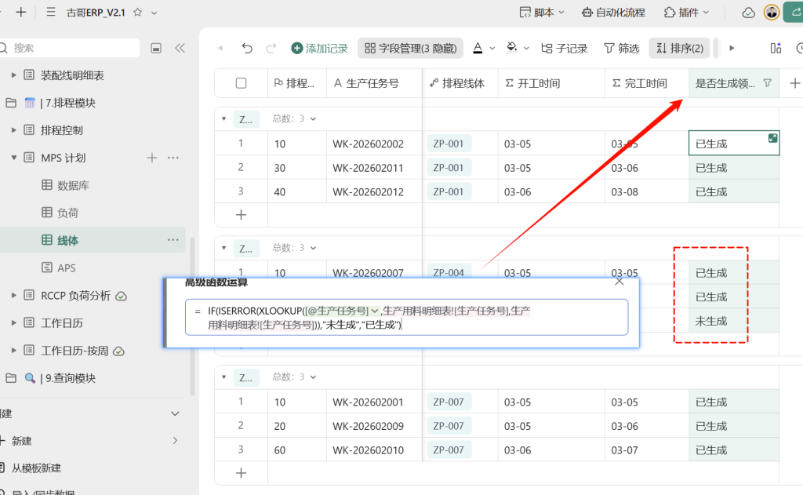Open the user avatar profile
The height and width of the screenshot is (495, 803).
772,13
